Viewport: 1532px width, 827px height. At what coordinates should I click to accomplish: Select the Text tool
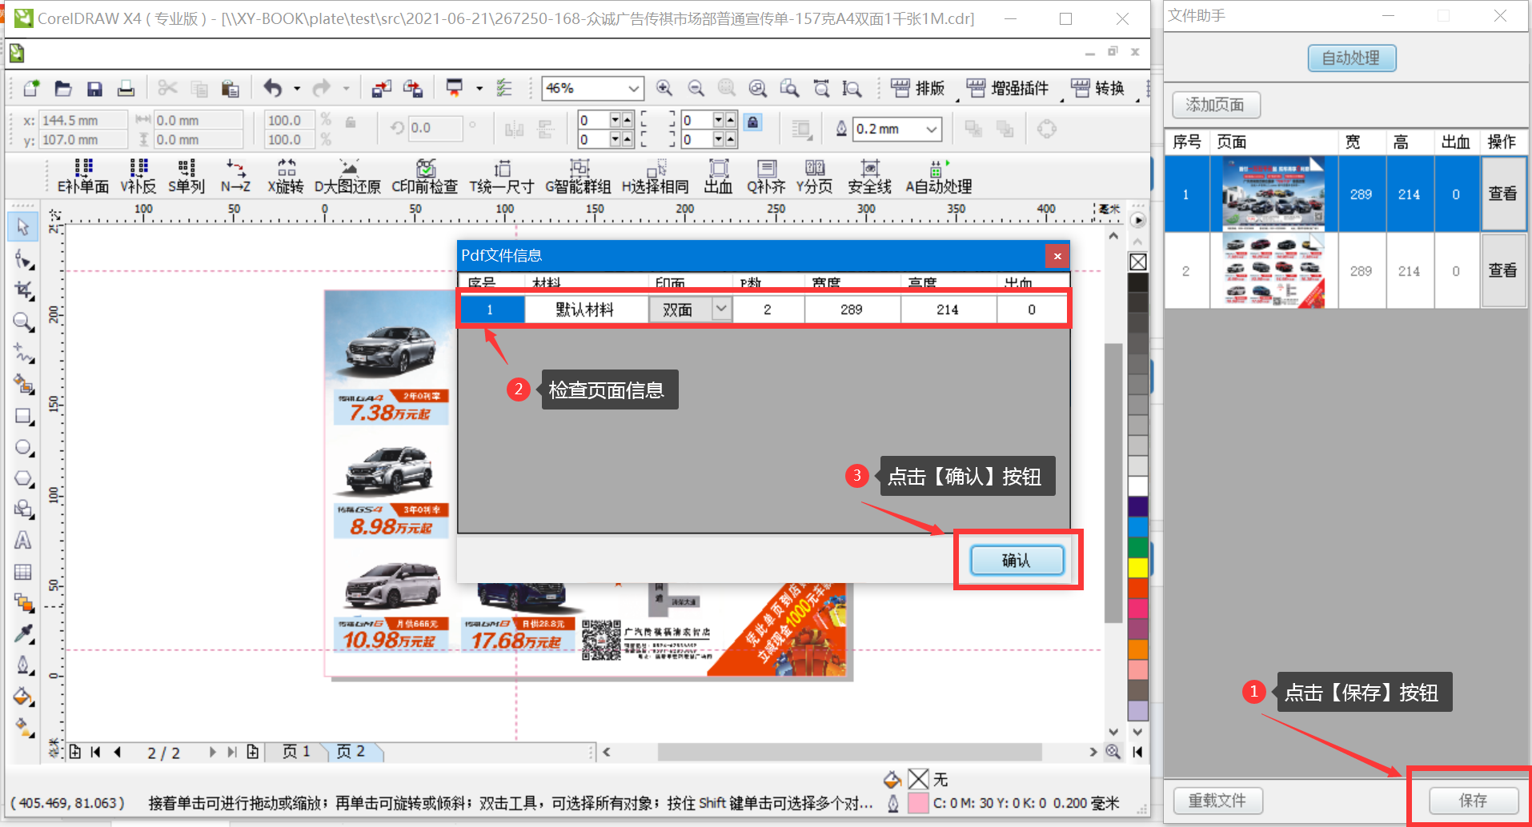tap(23, 541)
